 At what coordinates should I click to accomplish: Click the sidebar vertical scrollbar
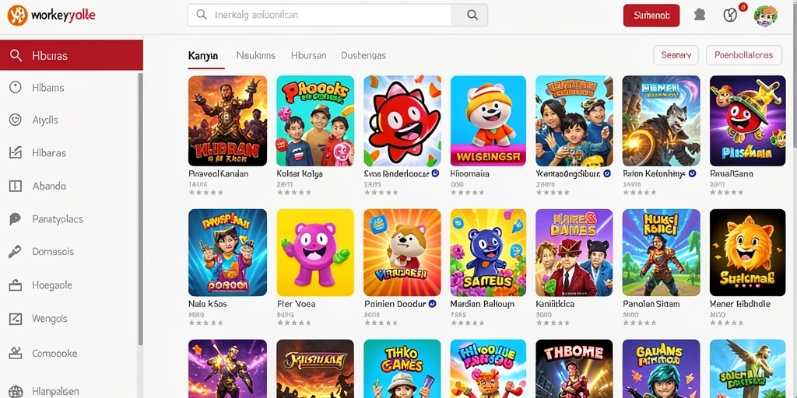coord(140,208)
